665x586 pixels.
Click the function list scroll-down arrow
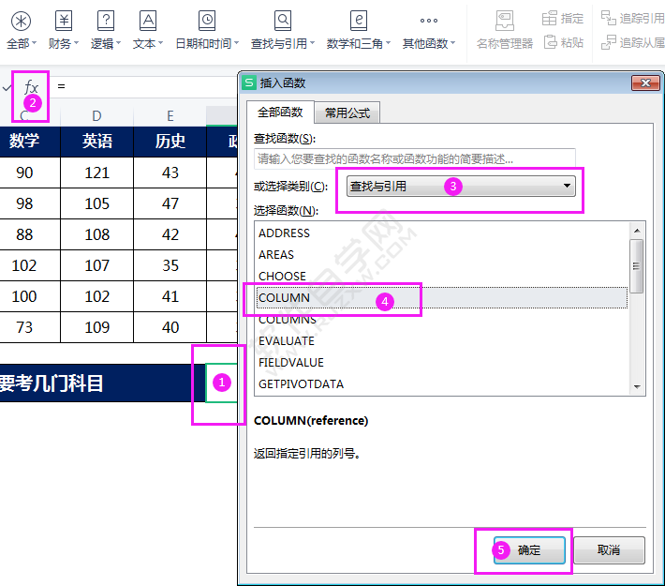[x=637, y=386]
